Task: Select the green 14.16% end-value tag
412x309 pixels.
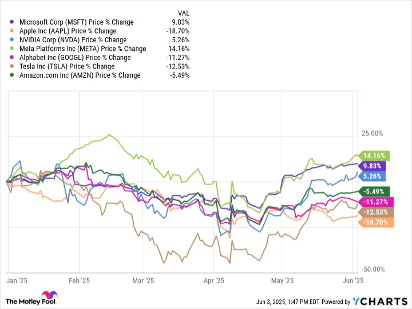Action: coord(374,156)
